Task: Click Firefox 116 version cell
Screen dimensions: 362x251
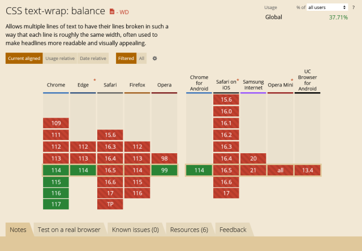Action: (x=137, y=193)
